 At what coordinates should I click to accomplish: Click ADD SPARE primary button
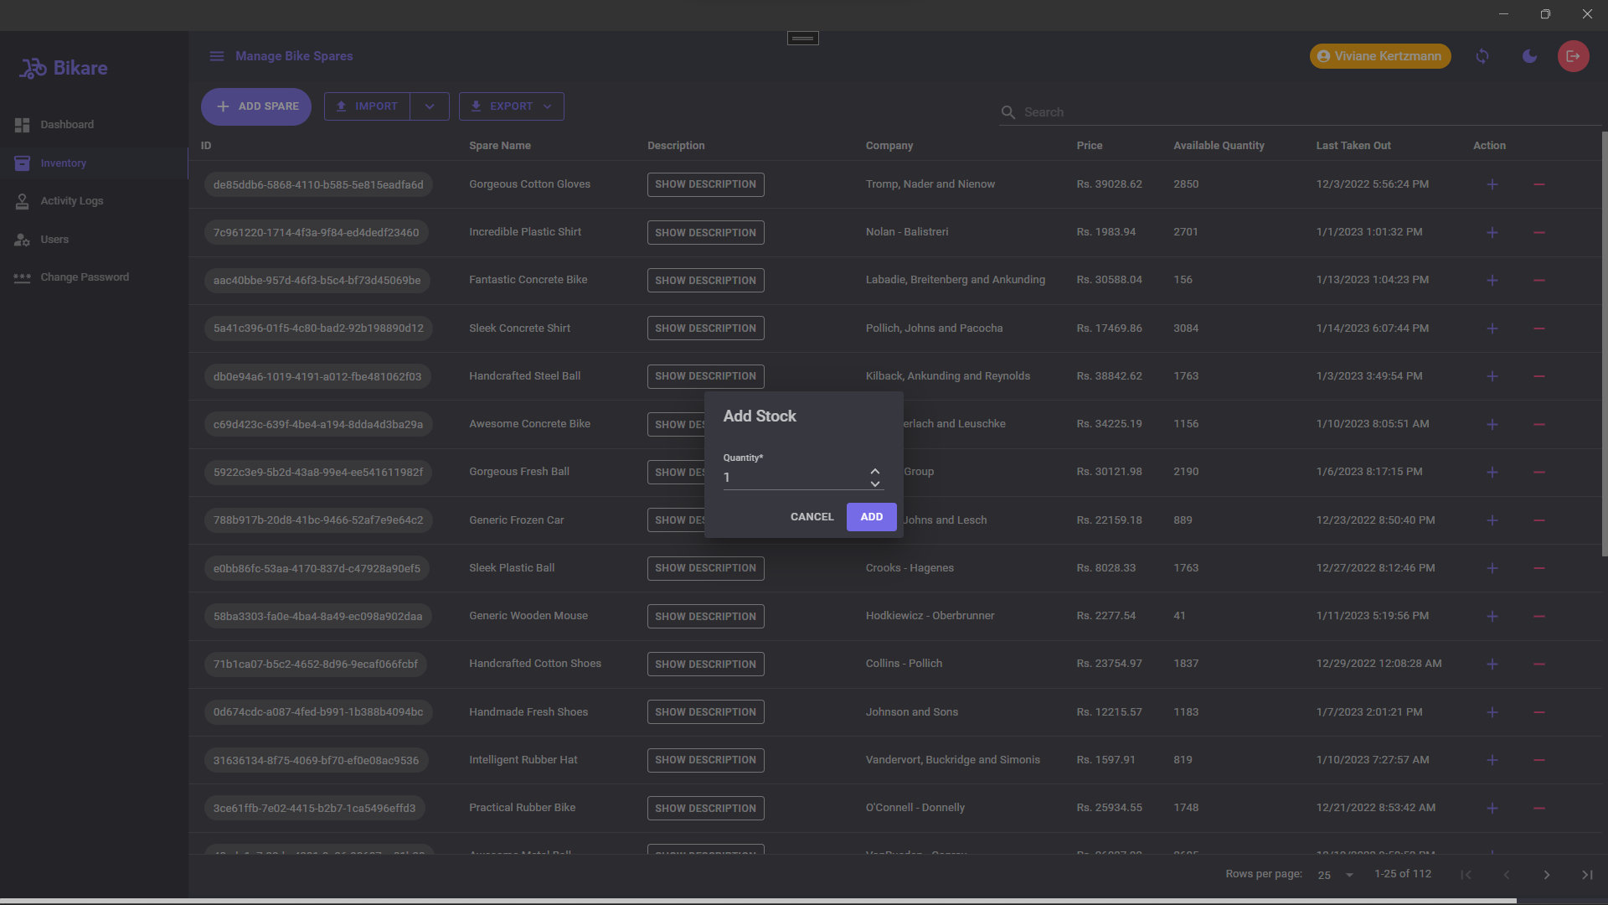255,106
